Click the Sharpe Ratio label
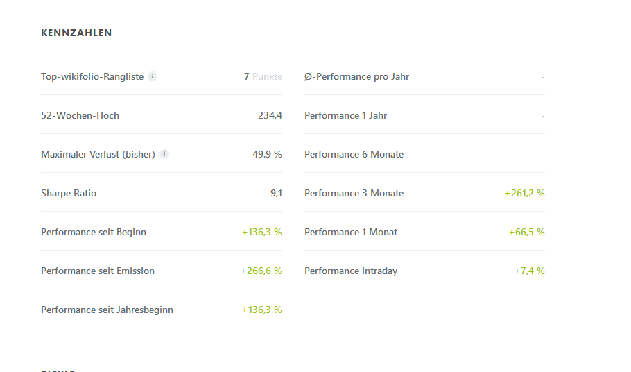This screenshot has width=631, height=372. coord(69,193)
